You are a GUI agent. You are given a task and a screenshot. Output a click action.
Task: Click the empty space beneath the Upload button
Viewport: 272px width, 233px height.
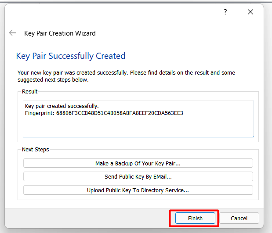coord(138,197)
